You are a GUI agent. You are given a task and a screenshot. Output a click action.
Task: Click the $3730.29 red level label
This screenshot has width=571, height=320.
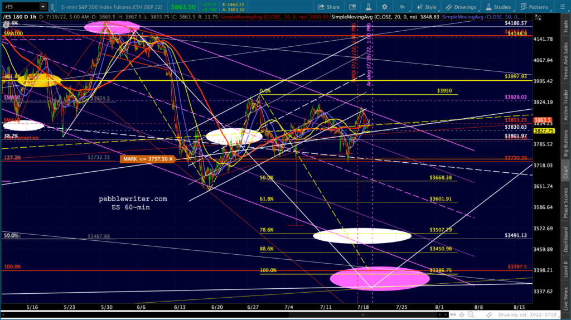[516, 158]
